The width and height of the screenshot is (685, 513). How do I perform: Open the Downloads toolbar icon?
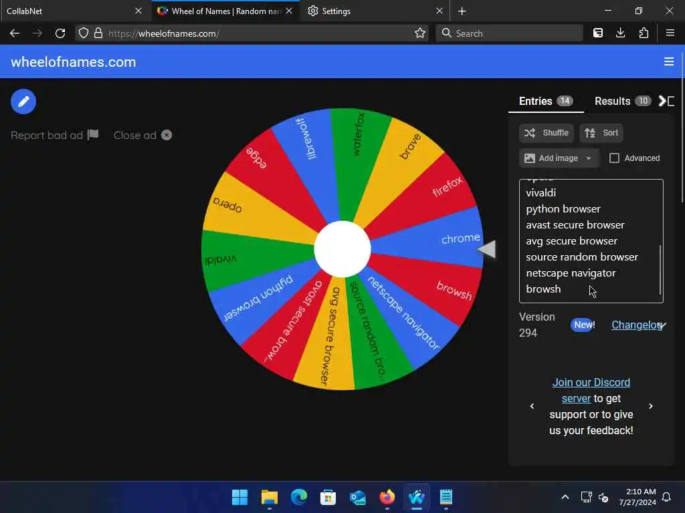pos(620,33)
